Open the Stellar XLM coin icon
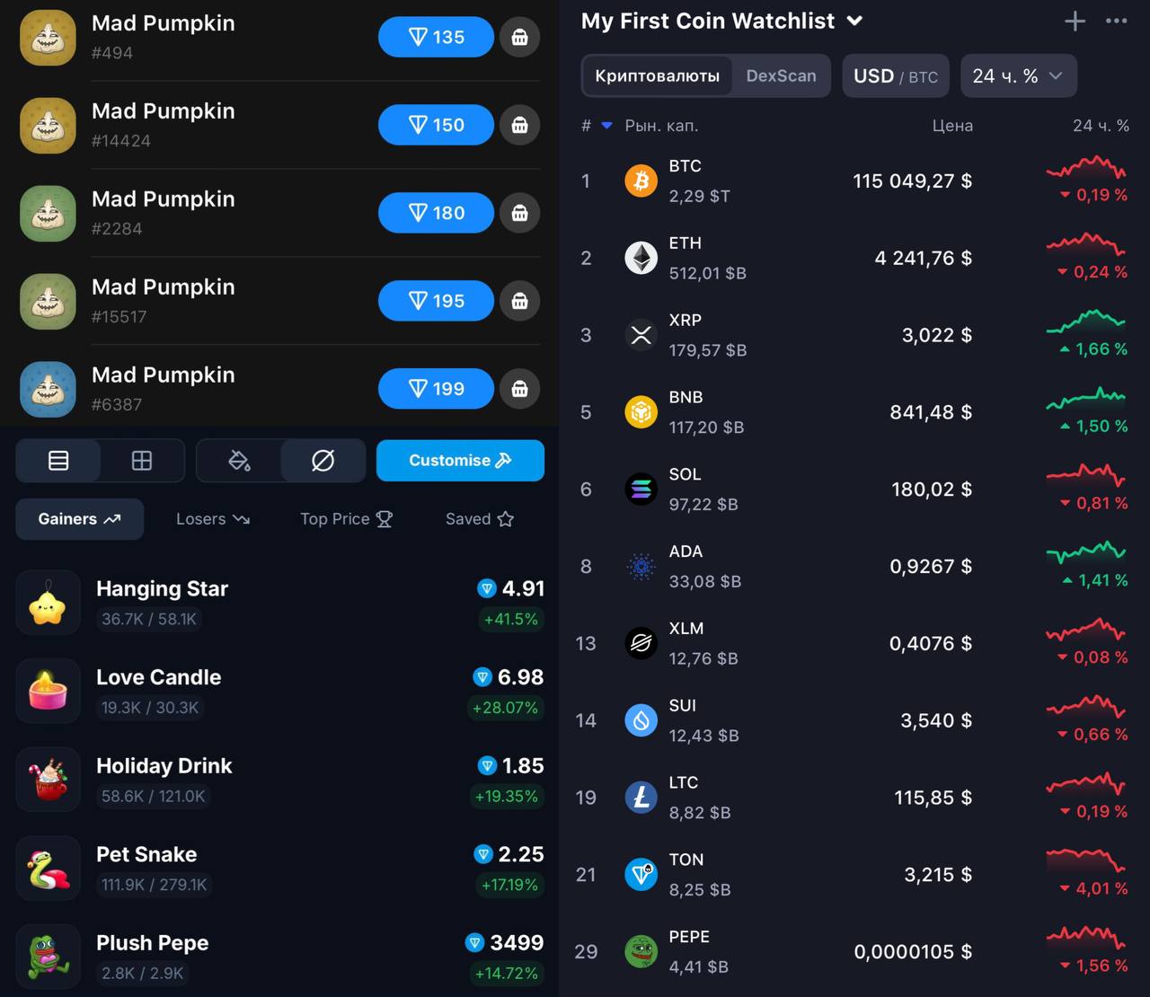Image resolution: width=1150 pixels, height=997 pixels. pyautogui.click(x=641, y=643)
